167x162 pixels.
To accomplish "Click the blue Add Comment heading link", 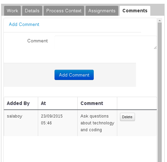I will (x=24, y=24).
